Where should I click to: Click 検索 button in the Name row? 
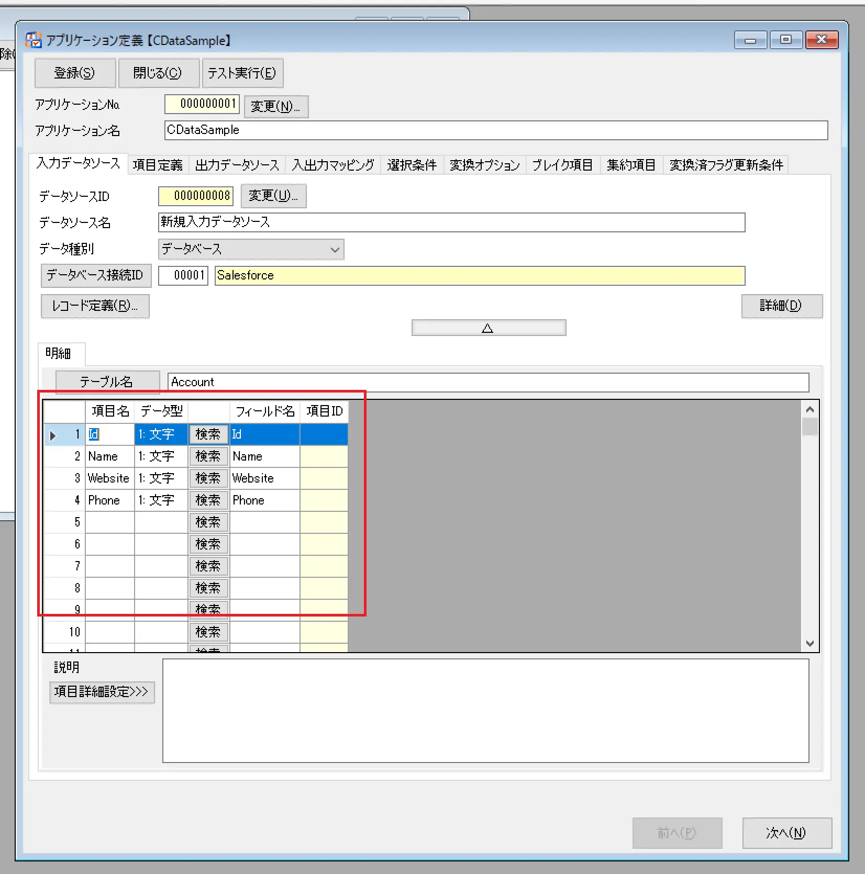point(208,456)
